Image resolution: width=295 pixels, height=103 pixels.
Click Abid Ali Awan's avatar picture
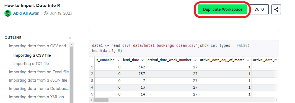[x=8, y=13]
